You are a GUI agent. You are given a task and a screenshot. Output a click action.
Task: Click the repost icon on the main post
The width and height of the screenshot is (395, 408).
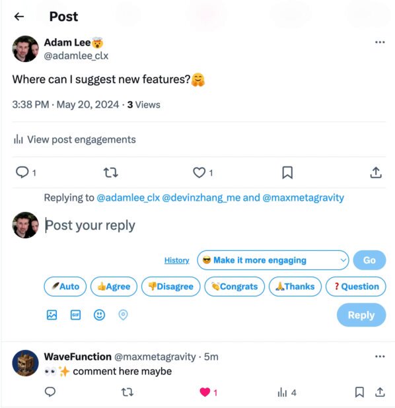coord(111,172)
